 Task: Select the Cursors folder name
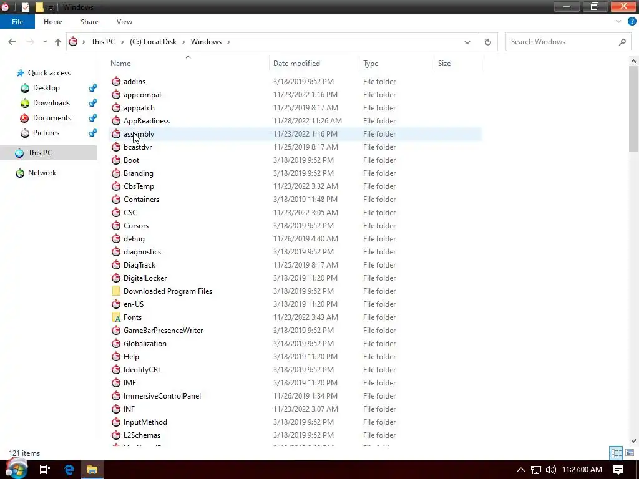[x=135, y=226]
